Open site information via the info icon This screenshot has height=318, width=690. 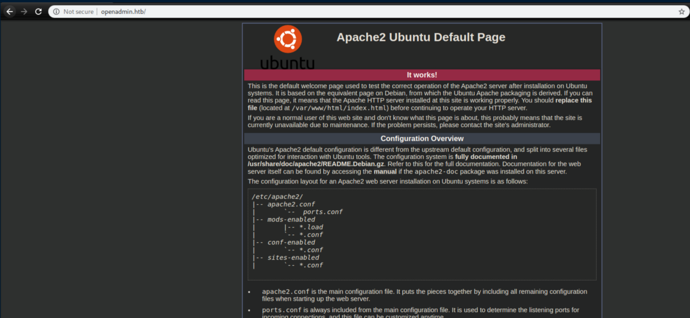pos(56,12)
